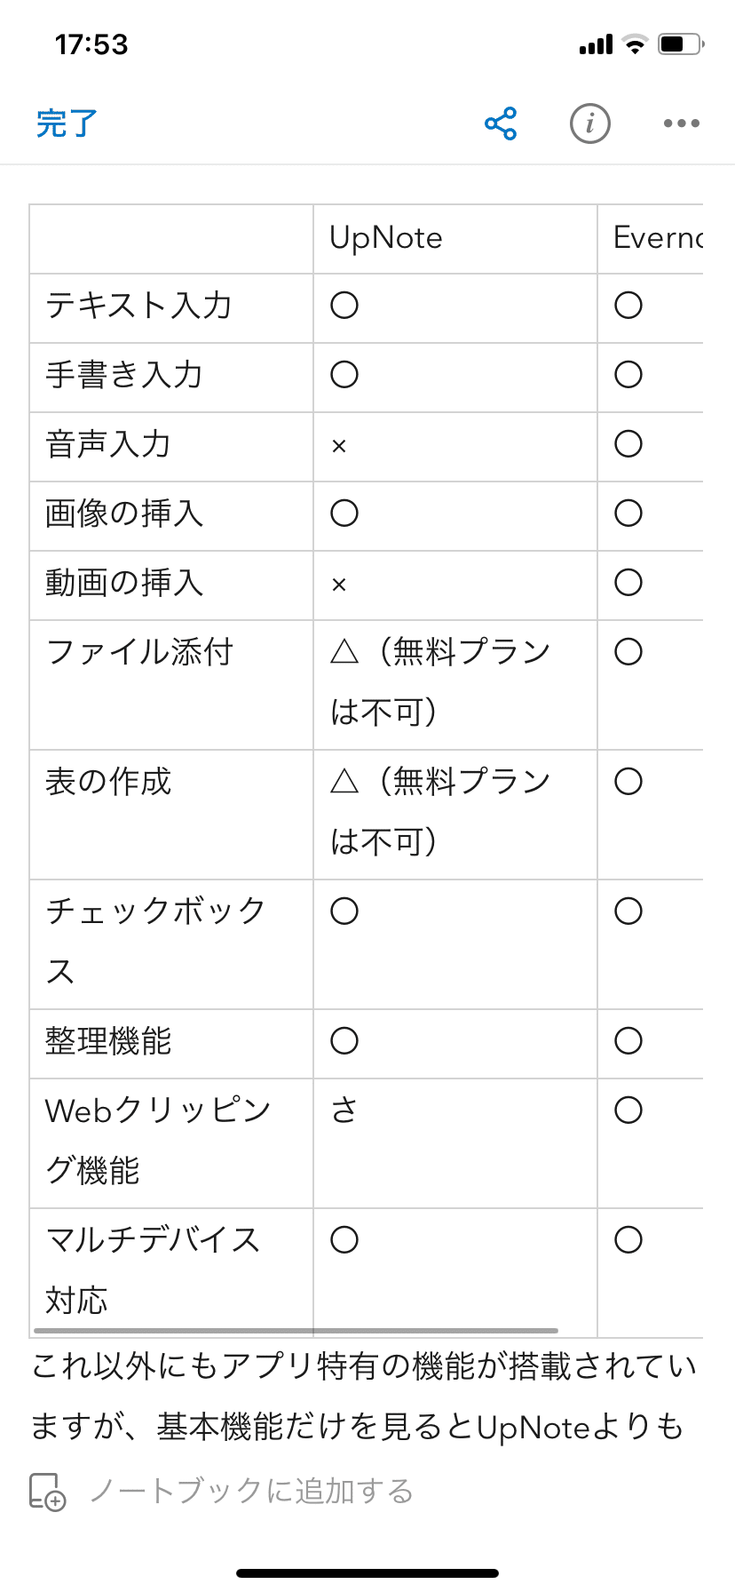Click the table horizontal scrollbar
Screen dimensions: 735x1592
296,1331
